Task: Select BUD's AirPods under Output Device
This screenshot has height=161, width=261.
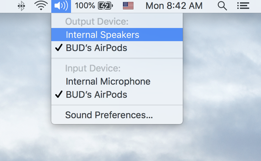Action: click(x=117, y=48)
